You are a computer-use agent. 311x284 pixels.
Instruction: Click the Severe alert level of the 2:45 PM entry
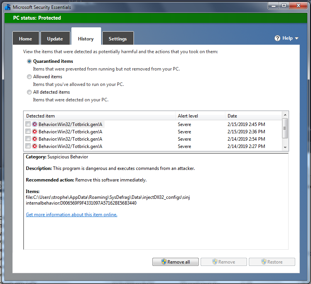coord(184,124)
